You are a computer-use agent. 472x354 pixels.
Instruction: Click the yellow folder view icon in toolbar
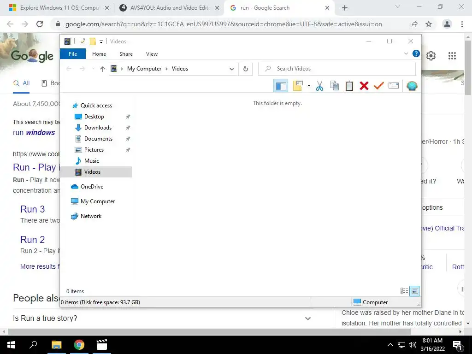pyautogui.click(x=298, y=86)
